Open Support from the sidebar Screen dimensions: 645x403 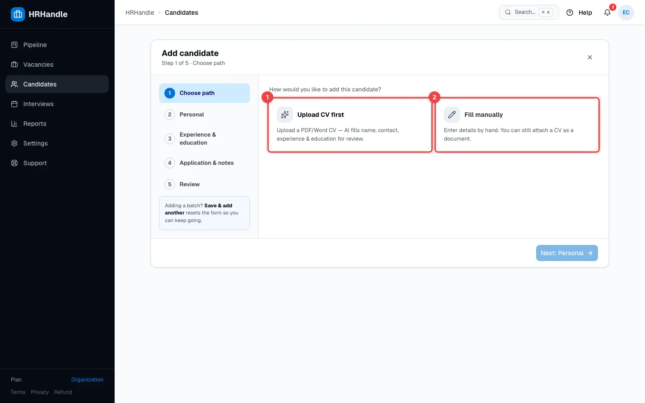[x=57, y=163]
